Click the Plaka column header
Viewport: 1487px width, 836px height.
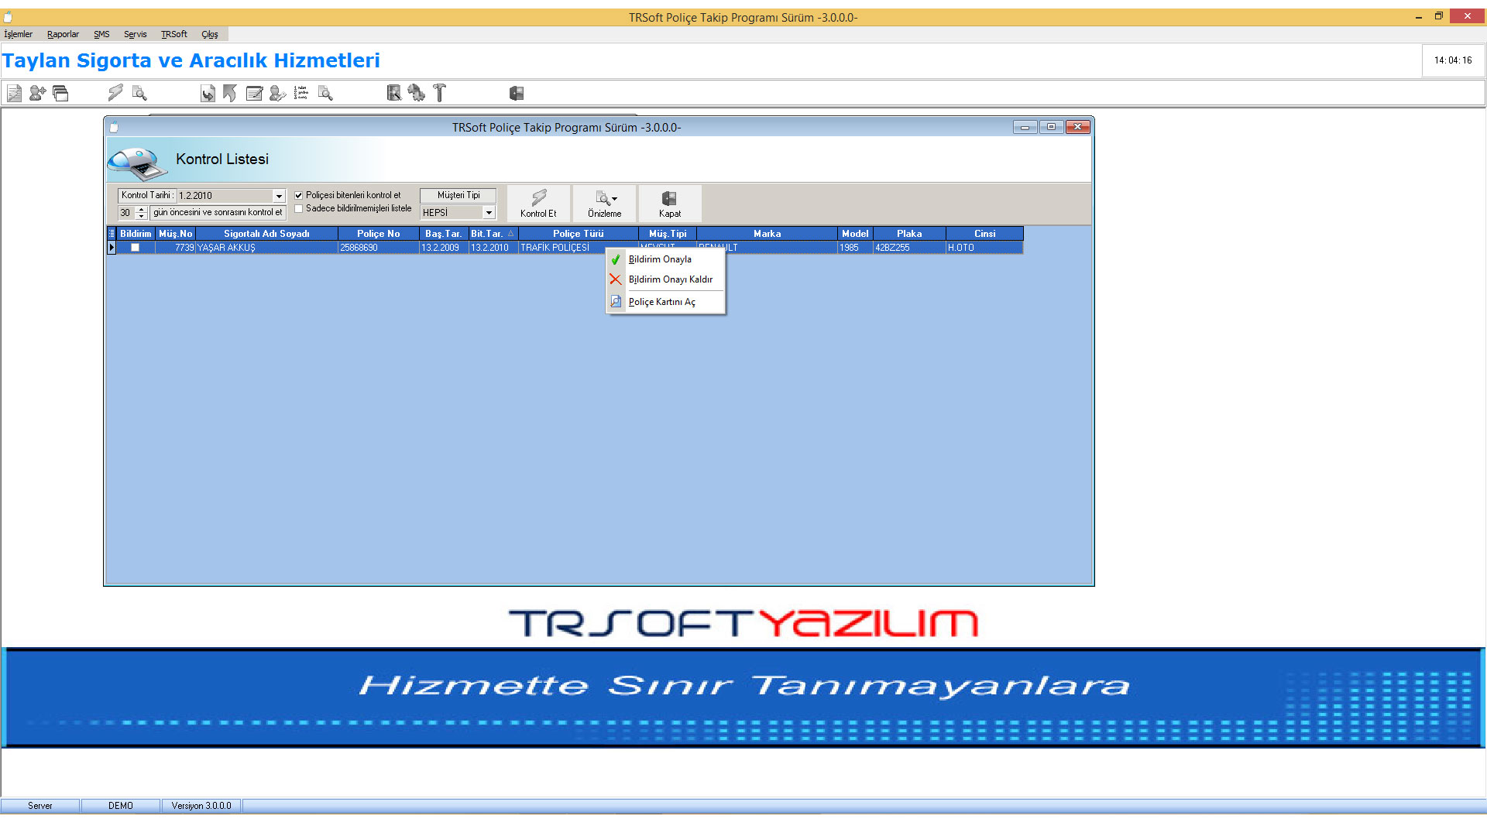(909, 234)
